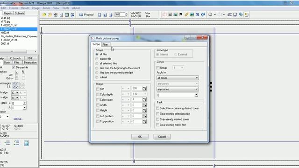
Task: Tick the Group checkbox under Zones
Action: tap(158, 68)
